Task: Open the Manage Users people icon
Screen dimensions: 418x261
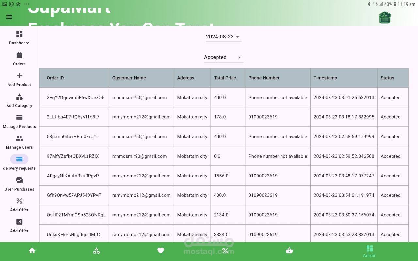Action: click(19, 138)
